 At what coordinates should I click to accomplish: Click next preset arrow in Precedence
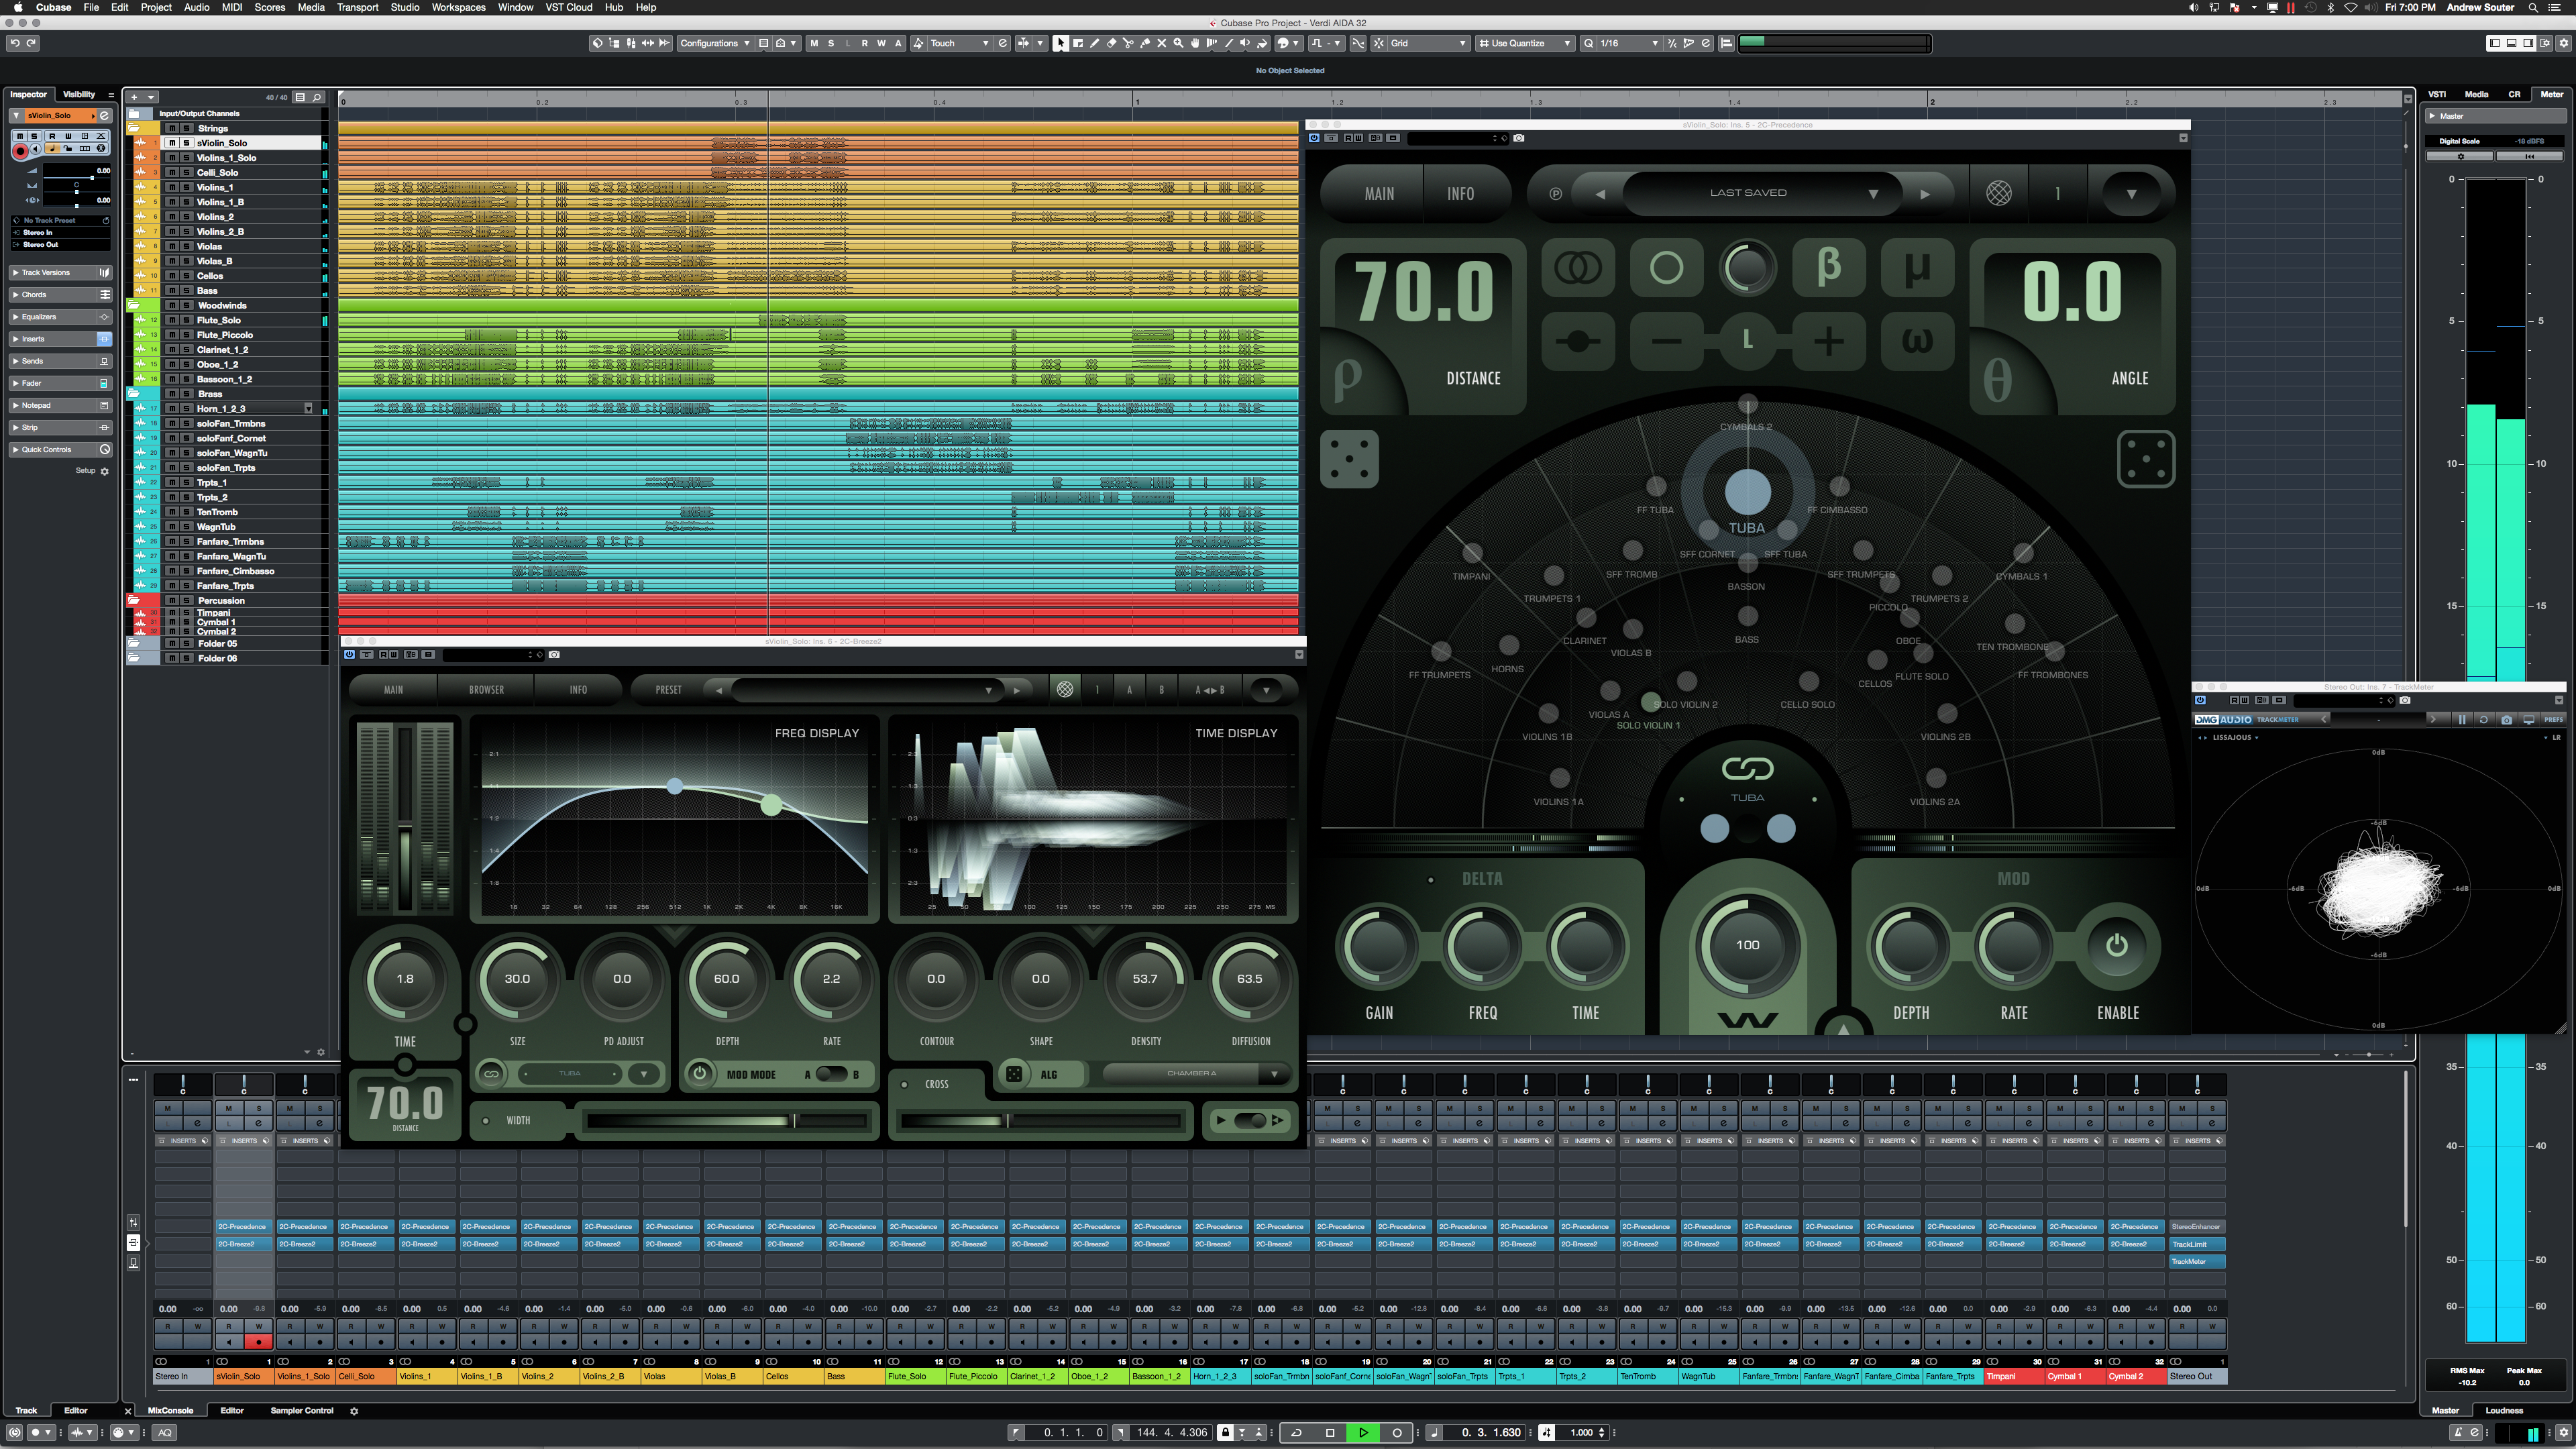click(x=1925, y=194)
